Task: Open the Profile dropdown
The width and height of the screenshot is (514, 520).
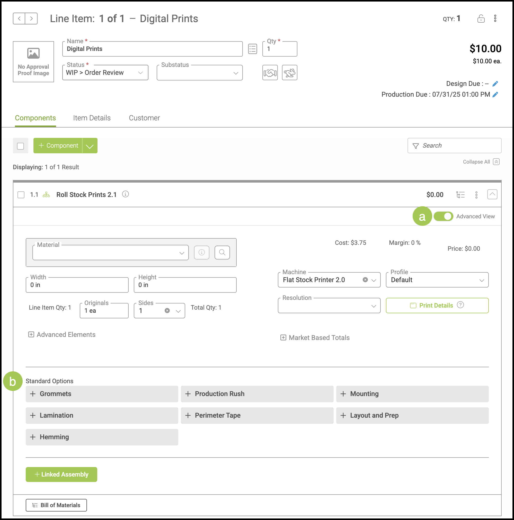Action: click(437, 280)
